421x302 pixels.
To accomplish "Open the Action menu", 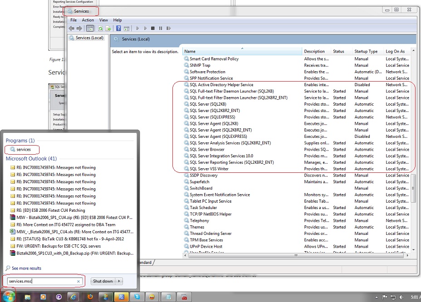I will point(88,20).
